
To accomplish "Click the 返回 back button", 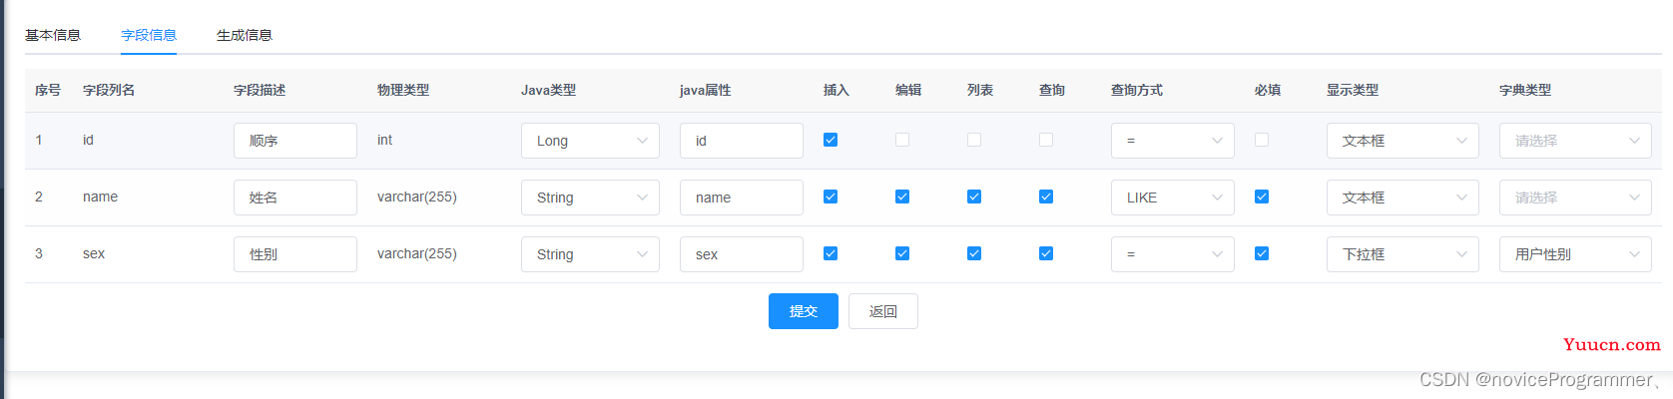I will [883, 311].
